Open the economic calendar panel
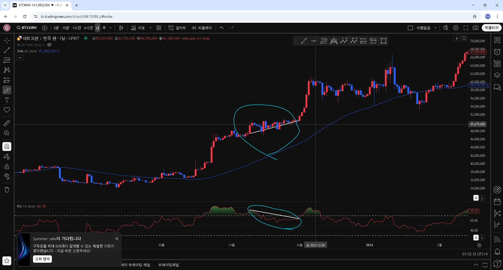This screenshot has height=270, width=503. tap(497, 201)
